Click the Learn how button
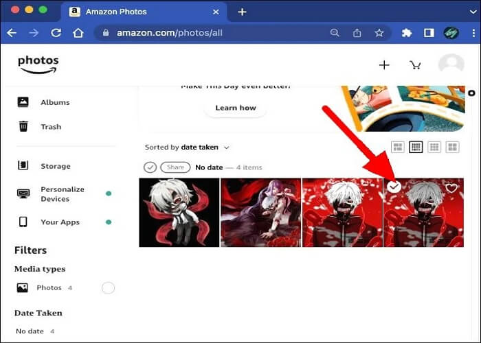 236,108
